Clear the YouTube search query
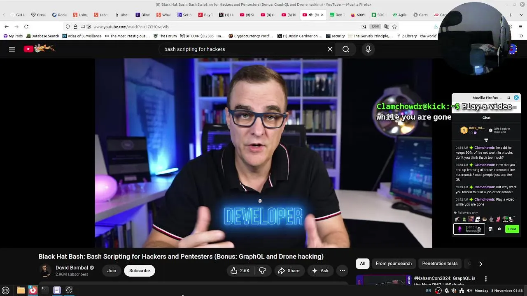Image resolution: width=527 pixels, height=296 pixels. (330, 49)
